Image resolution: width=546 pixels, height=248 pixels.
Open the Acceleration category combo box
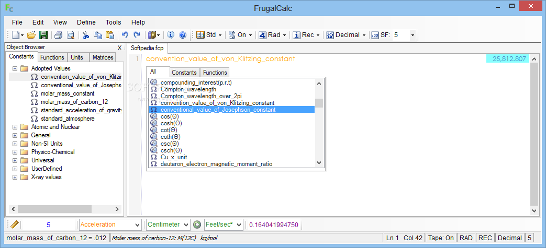110,225
